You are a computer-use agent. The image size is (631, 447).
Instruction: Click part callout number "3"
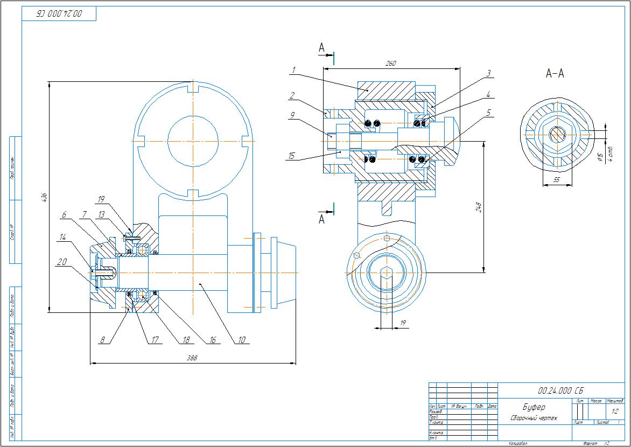click(488, 73)
